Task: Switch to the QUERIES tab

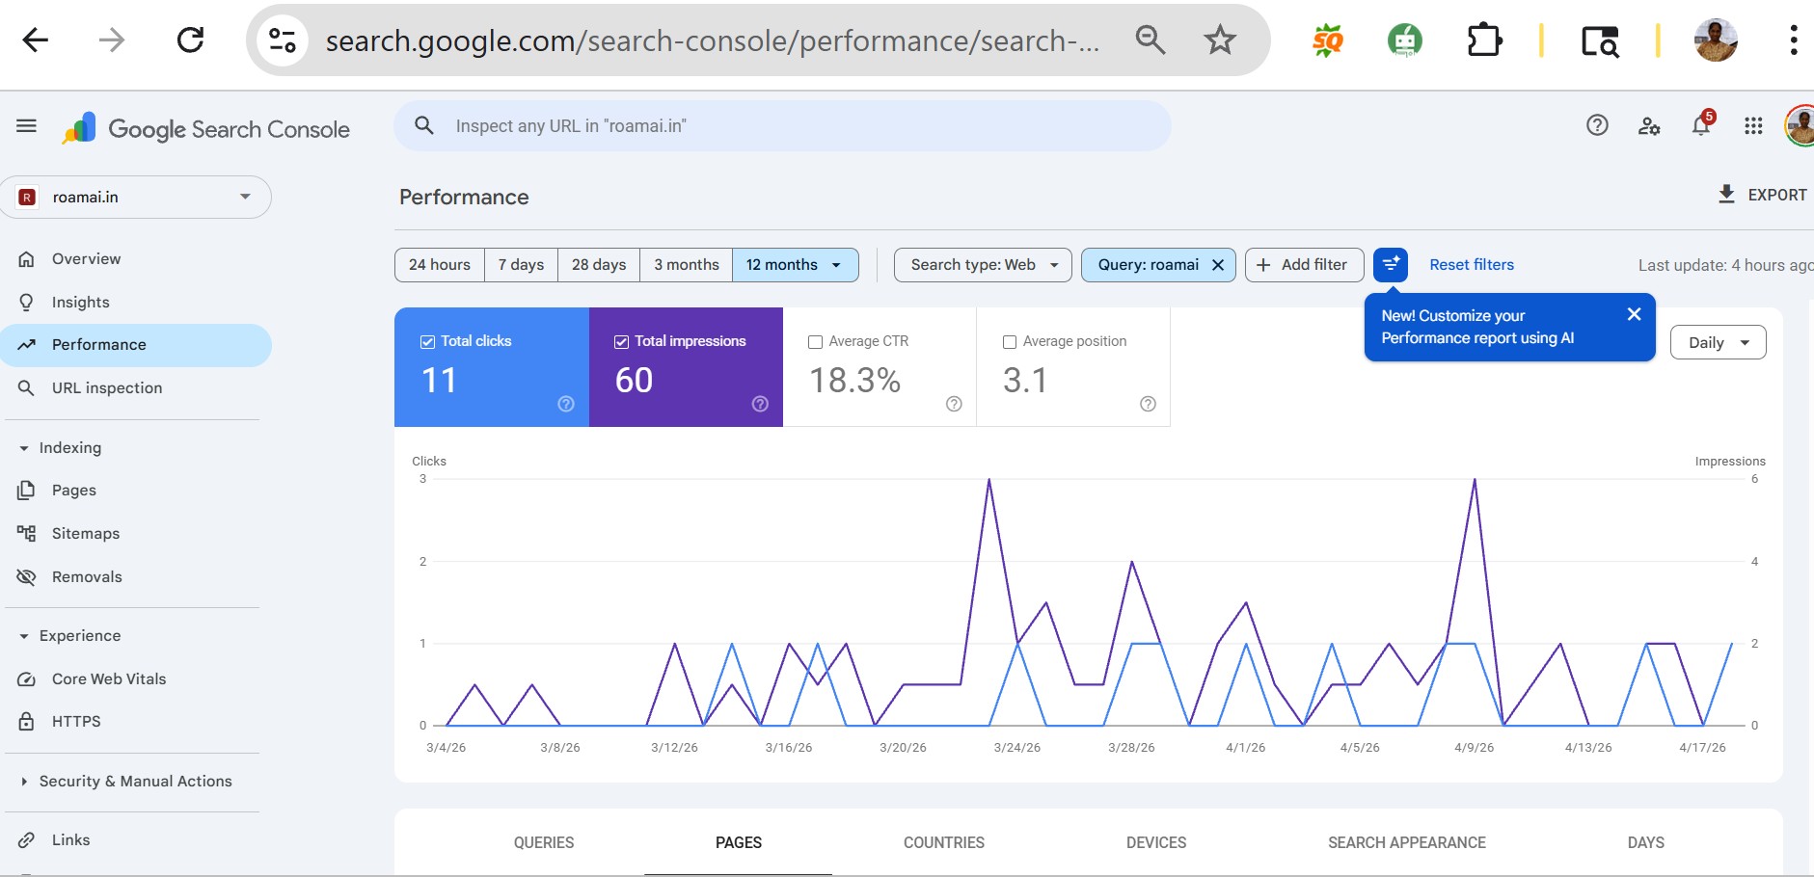Action: click(544, 842)
